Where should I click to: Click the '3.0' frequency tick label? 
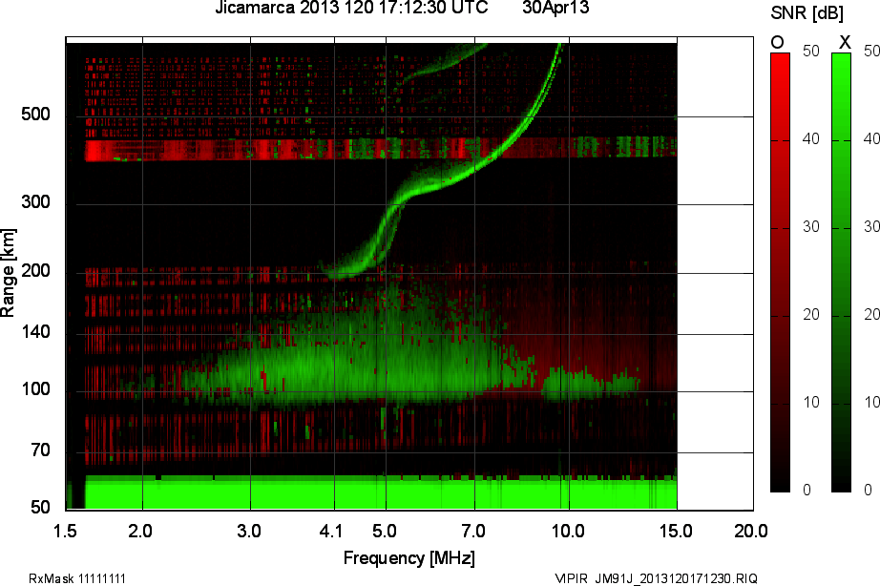[248, 531]
